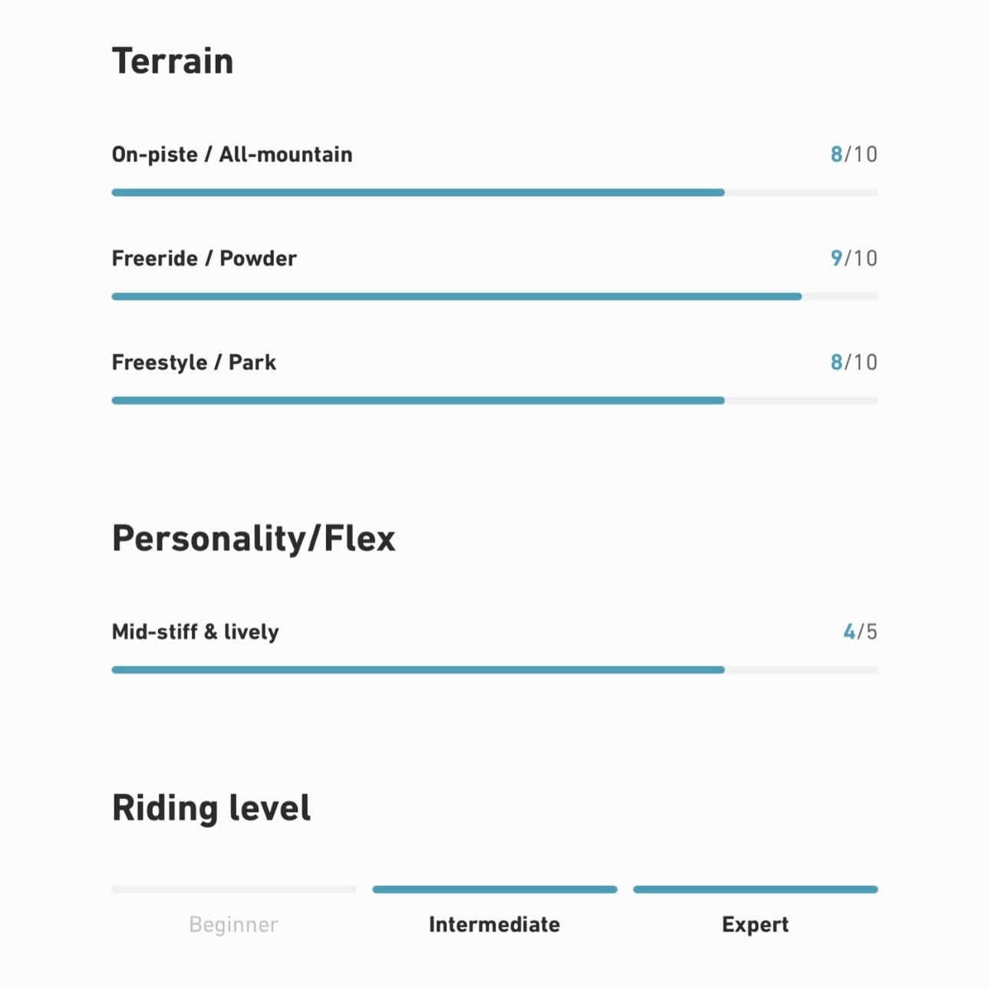Select the Expert riding level label
The image size is (990, 990).
[755, 924]
